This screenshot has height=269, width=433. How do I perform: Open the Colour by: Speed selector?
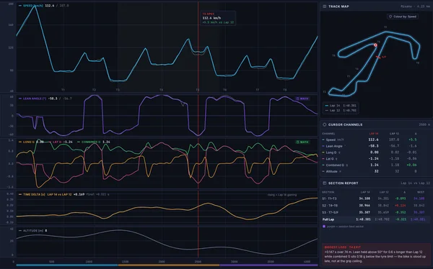403,17
